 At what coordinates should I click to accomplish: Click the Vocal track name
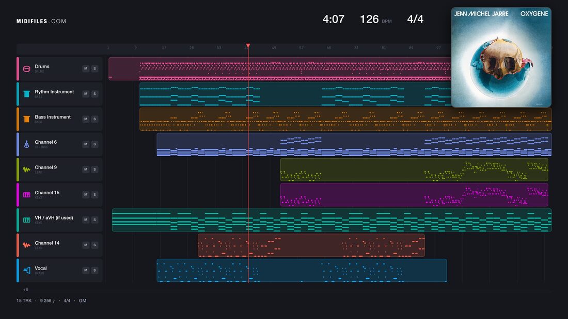[x=41, y=268]
